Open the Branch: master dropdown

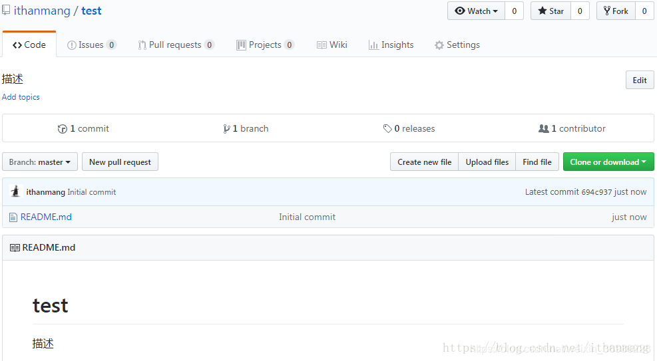click(x=40, y=162)
